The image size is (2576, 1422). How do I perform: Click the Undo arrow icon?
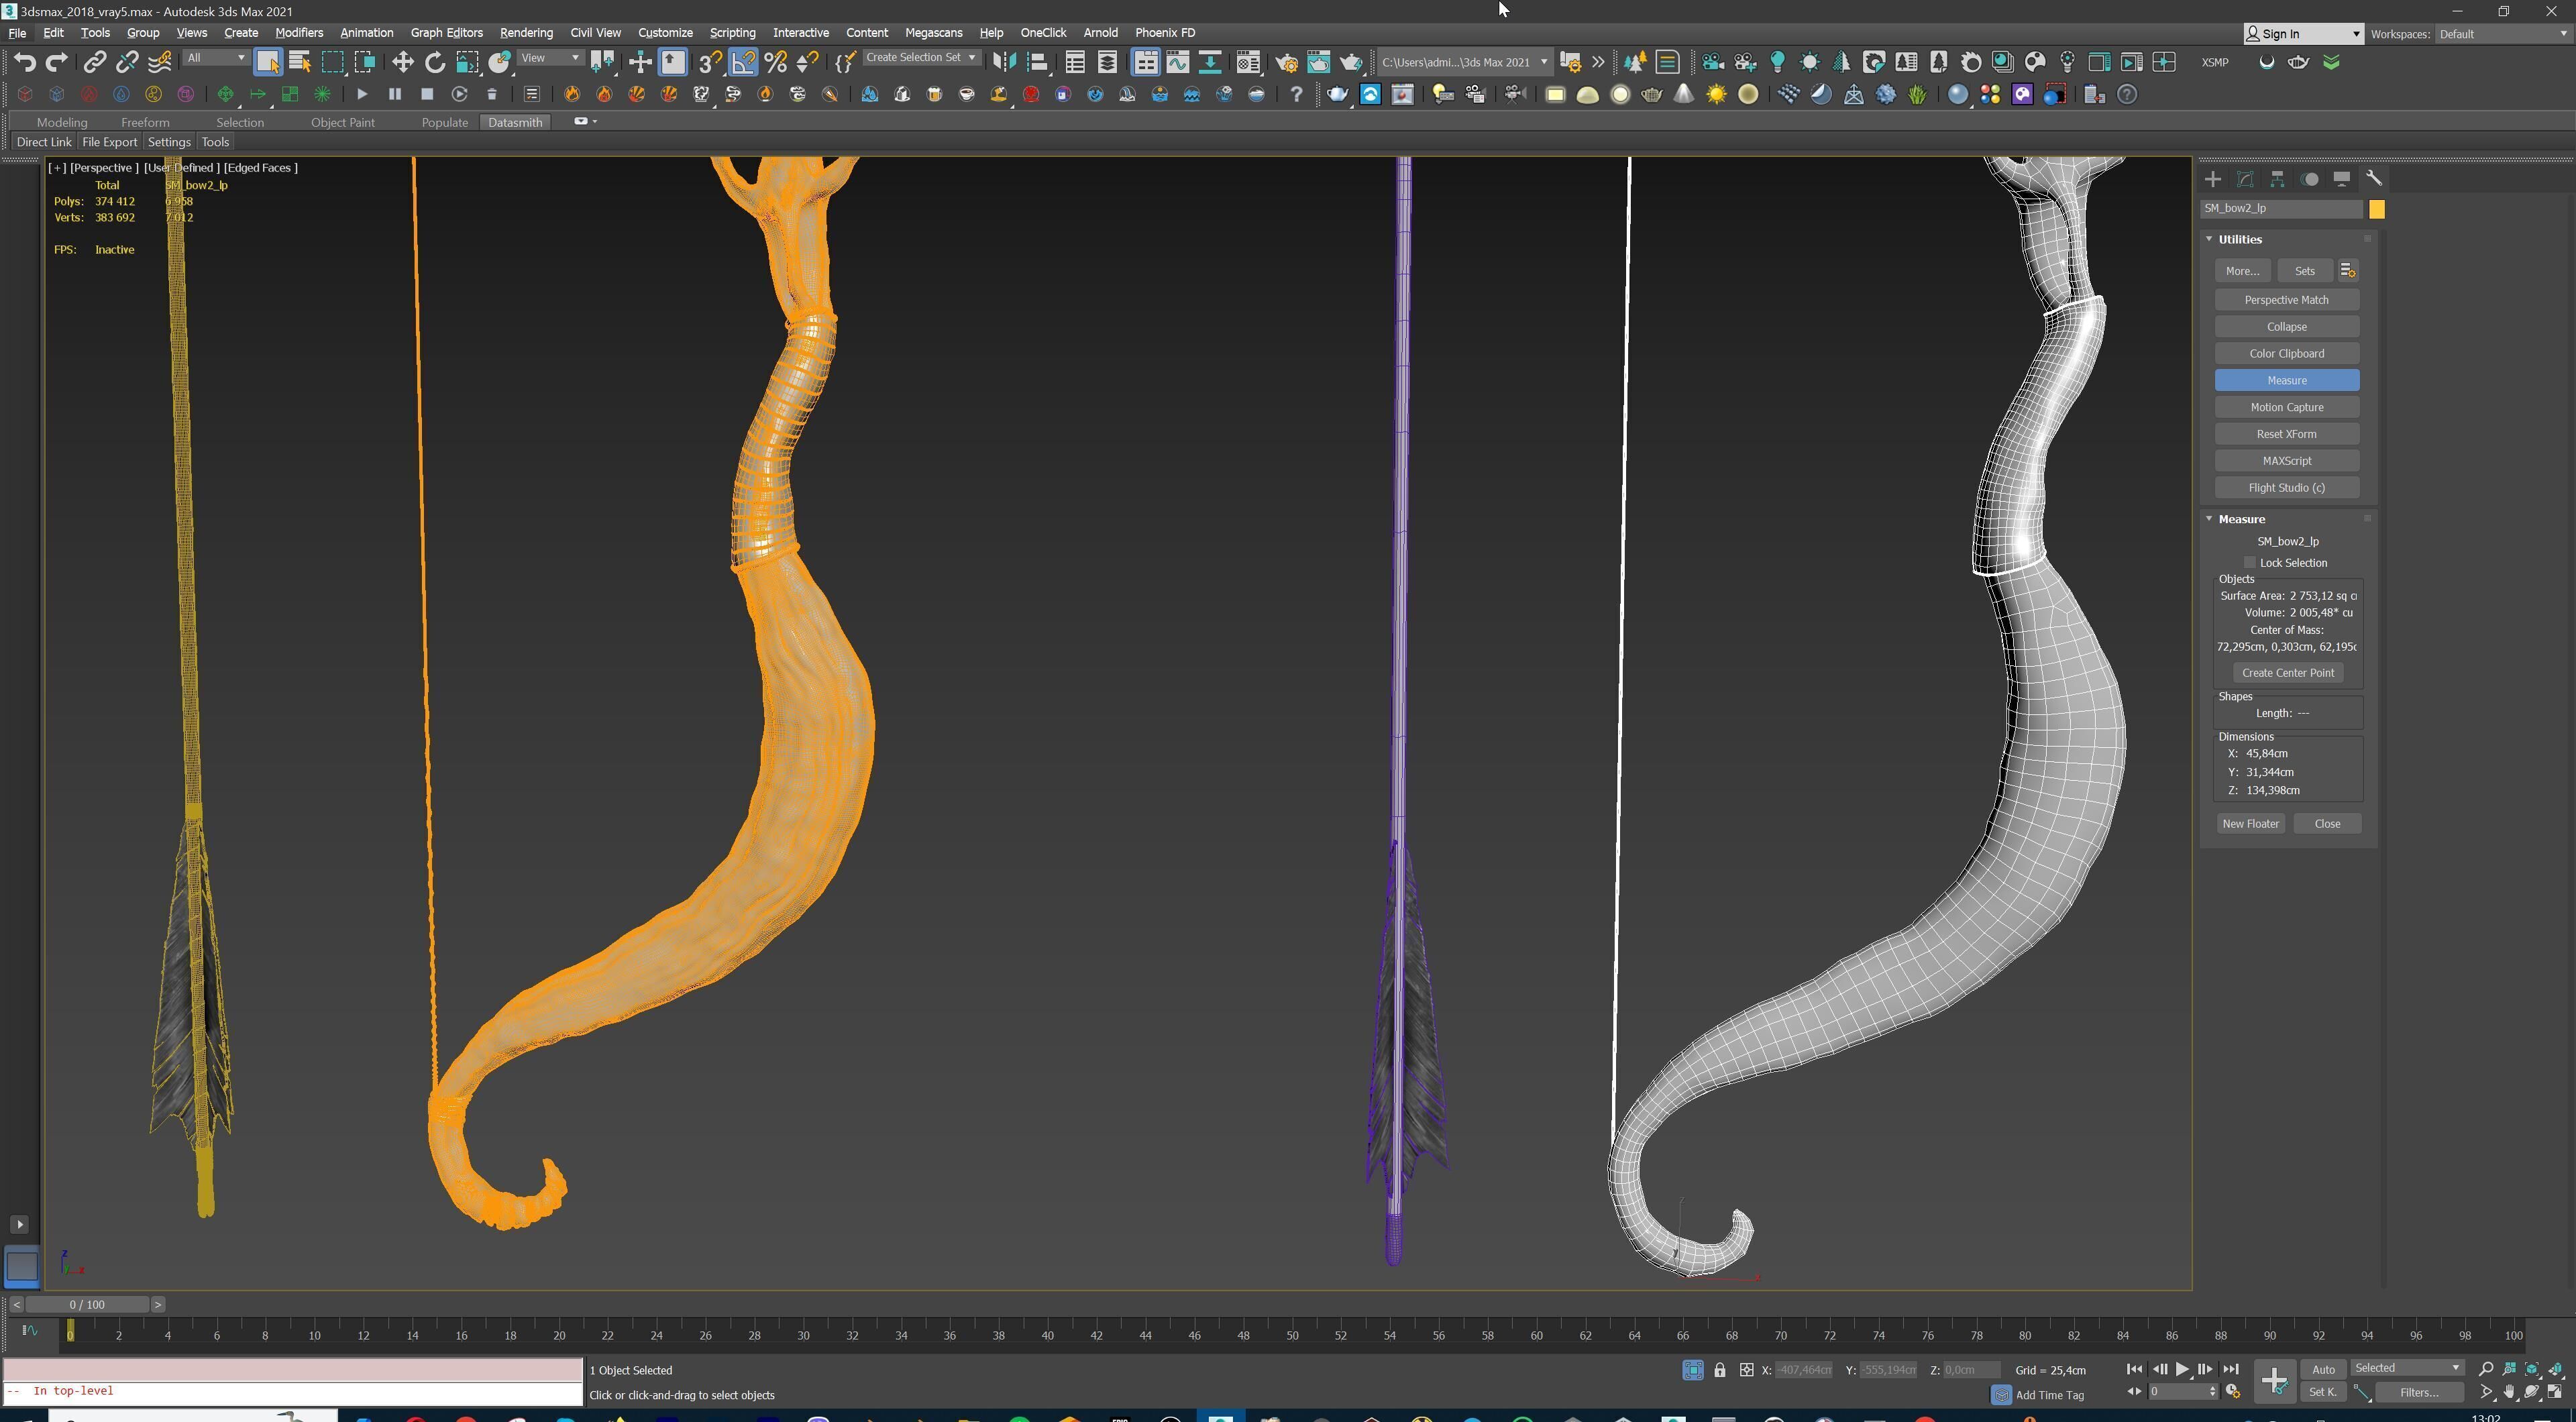pos(24,62)
